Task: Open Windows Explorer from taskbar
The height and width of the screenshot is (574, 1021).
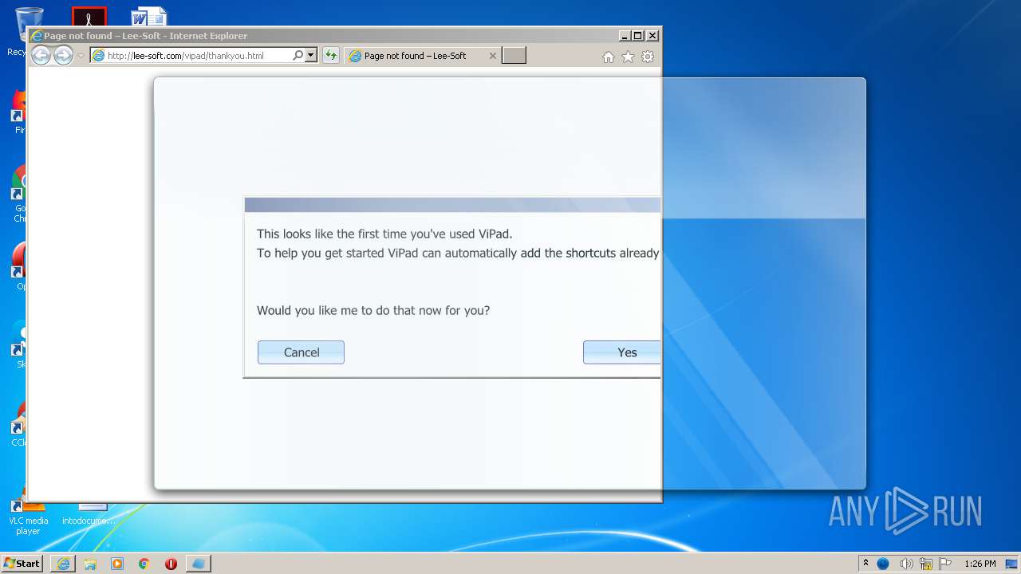Action: point(90,563)
